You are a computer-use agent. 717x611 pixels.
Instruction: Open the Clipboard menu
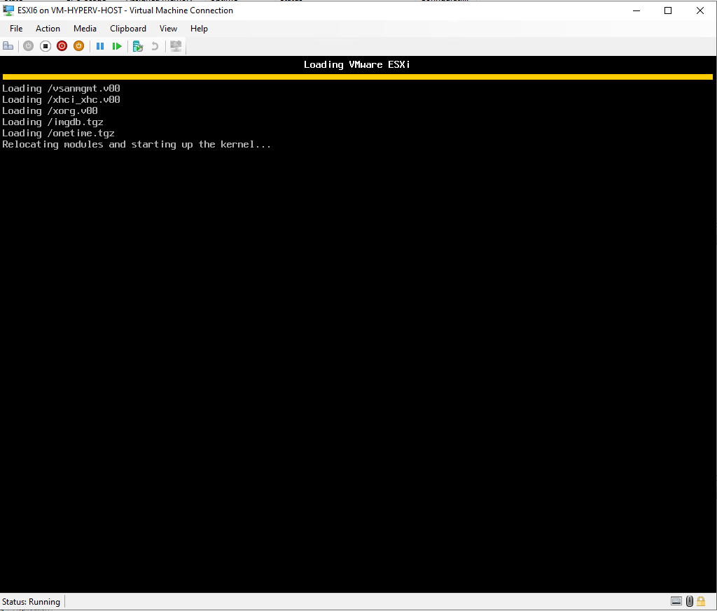[128, 28]
